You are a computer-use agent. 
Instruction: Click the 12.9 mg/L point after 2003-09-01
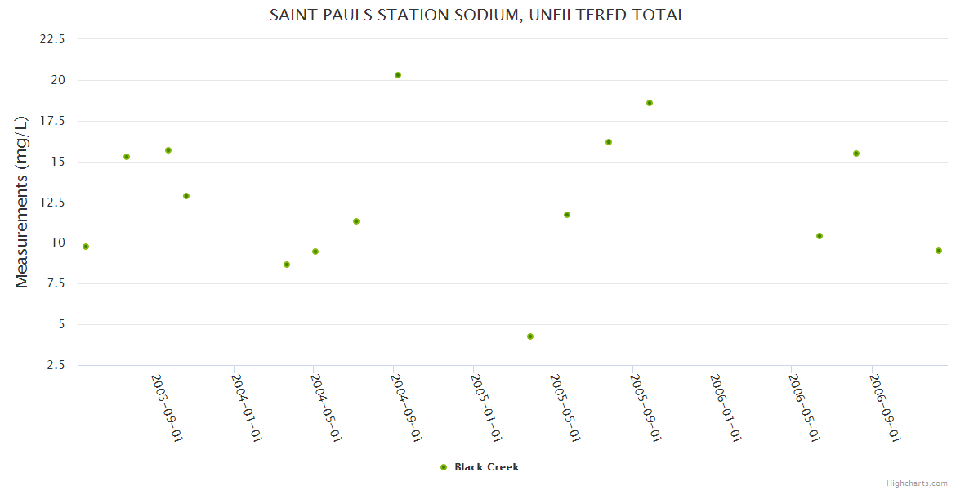click(186, 196)
